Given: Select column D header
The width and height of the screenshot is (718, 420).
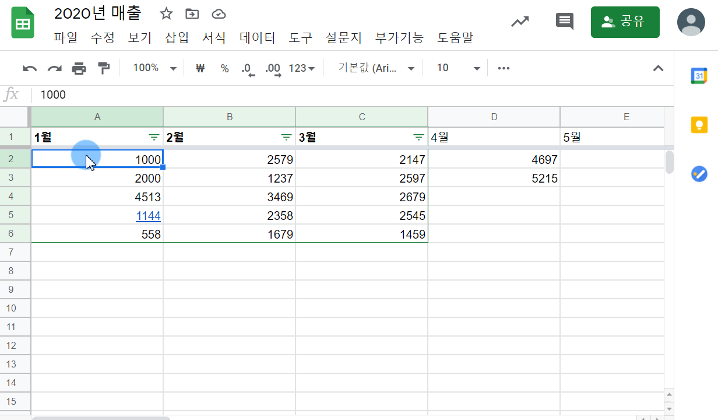Looking at the screenshot, I should tap(494, 117).
